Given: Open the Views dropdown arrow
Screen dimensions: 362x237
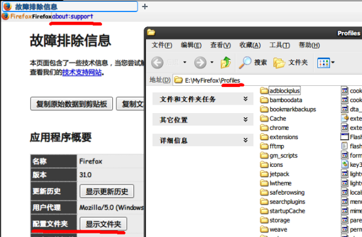Looking at the screenshot, I should pos(333,62).
